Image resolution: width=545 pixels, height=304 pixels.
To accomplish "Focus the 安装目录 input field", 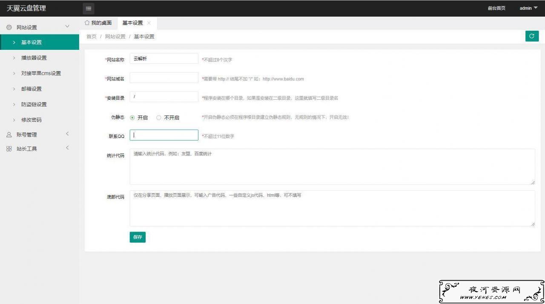I will 164,97.
